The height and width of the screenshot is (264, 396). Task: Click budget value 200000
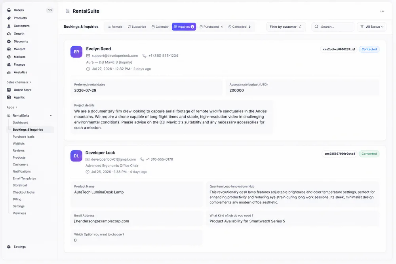pyautogui.click(x=237, y=90)
